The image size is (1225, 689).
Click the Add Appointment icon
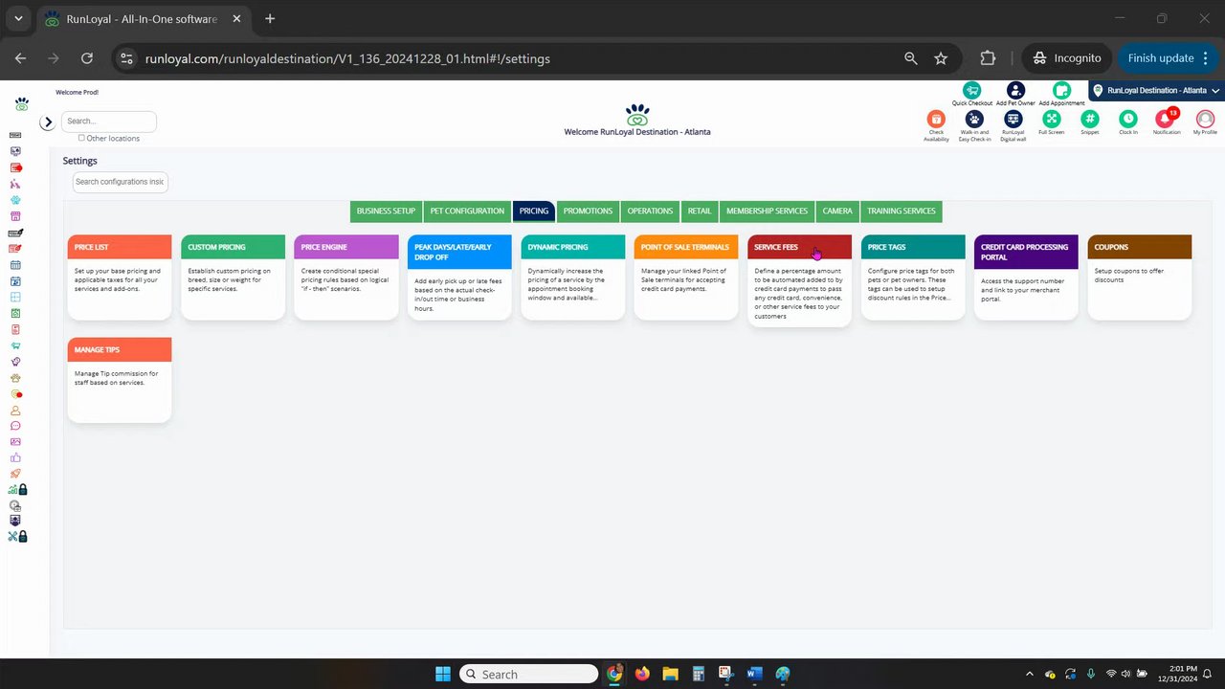pyautogui.click(x=1061, y=91)
